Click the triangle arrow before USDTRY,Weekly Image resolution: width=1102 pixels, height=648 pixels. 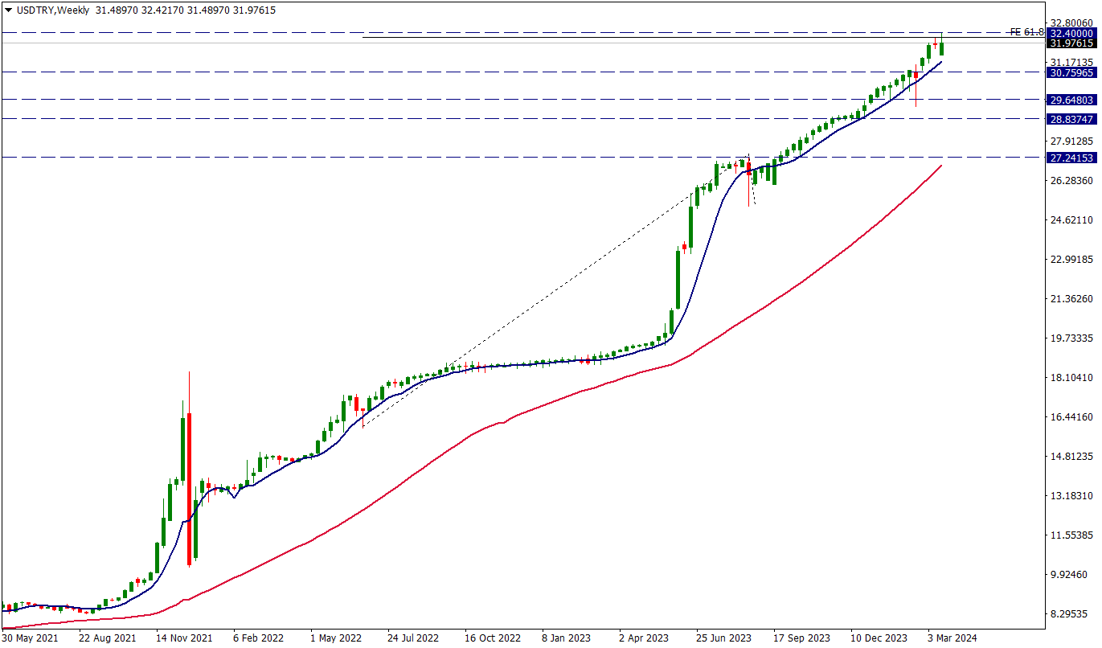pos(8,10)
